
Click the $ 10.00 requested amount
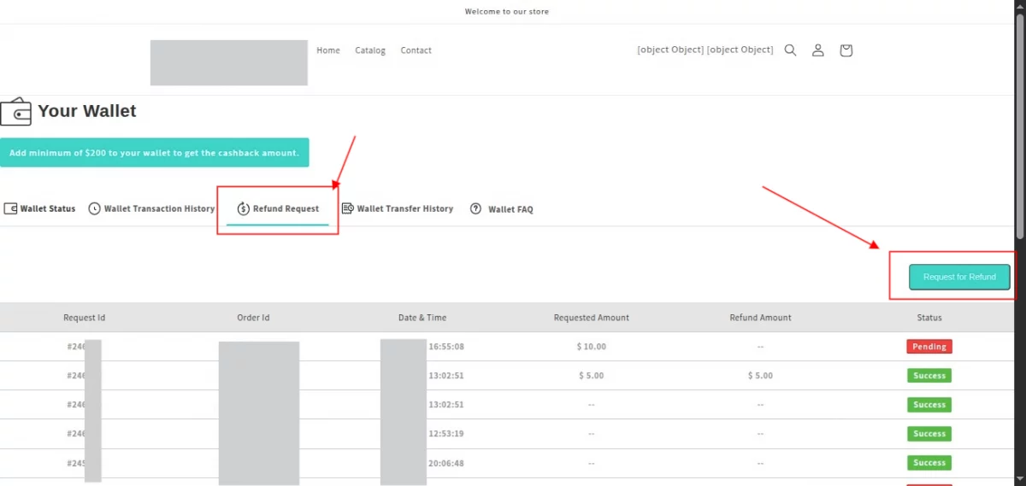(x=591, y=347)
